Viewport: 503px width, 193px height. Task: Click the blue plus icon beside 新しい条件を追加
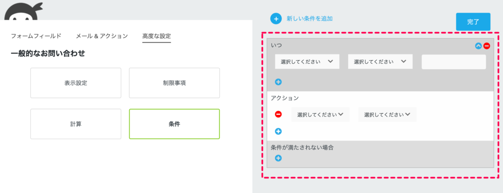(x=276, y=19)
